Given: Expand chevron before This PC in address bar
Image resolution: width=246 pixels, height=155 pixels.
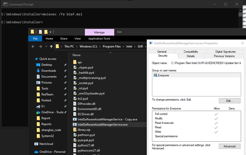Looking at the screenshot, I should pyautogui.click(x=62, y=47).
